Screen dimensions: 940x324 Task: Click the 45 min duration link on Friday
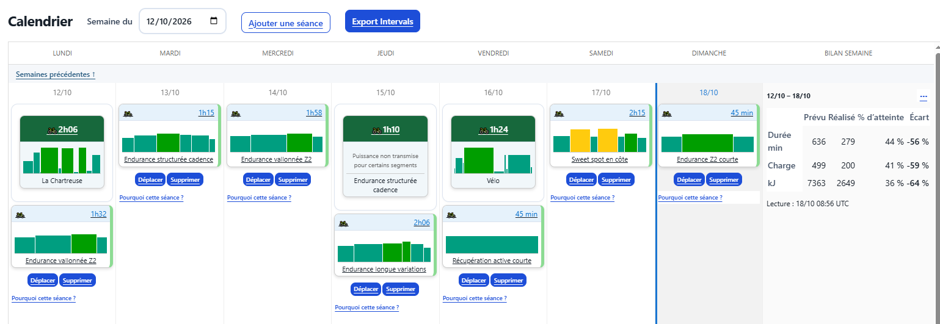pyautogui.click(x=526, y=214)
